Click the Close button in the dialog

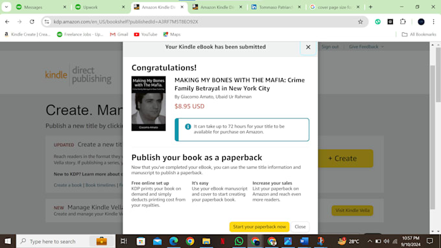point(300,227)
